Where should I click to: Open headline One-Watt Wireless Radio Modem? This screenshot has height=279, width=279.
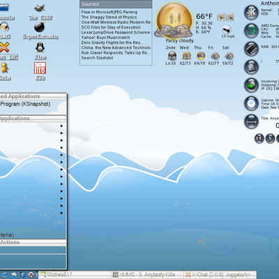[x=116, y=22]
